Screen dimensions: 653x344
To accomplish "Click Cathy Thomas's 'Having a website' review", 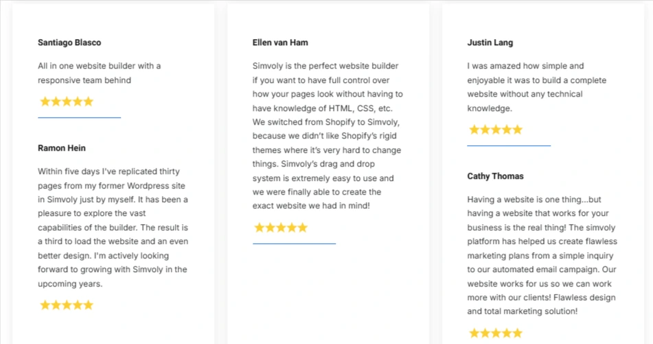I will click(542, 255).
